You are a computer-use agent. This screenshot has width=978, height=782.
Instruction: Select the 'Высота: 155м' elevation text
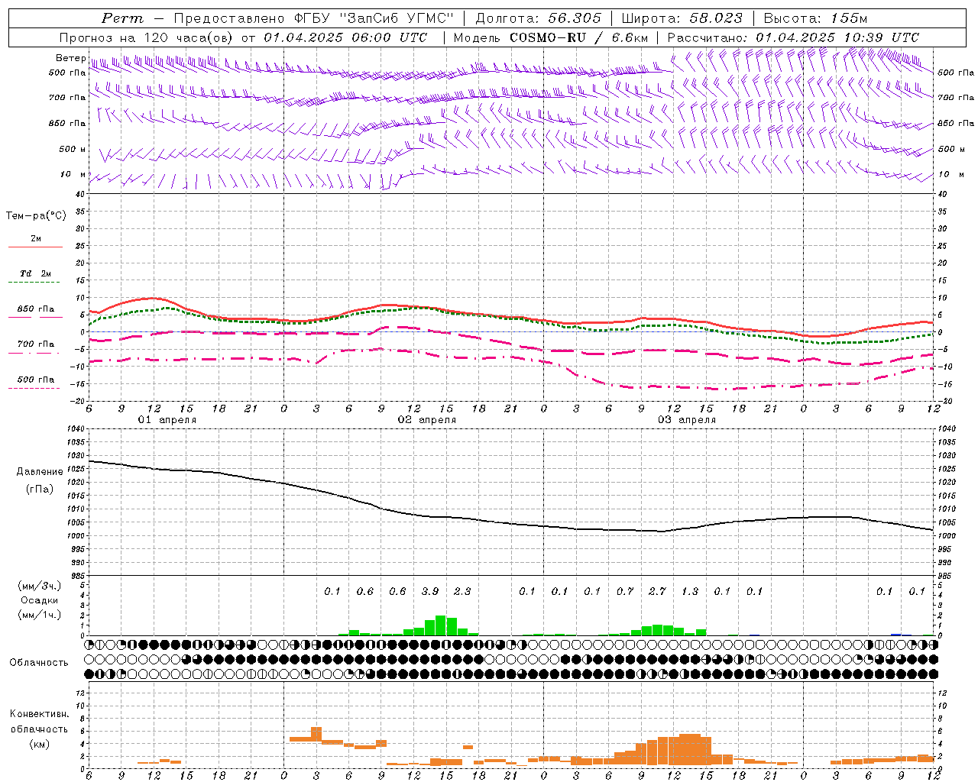click(x=815, y=18)
